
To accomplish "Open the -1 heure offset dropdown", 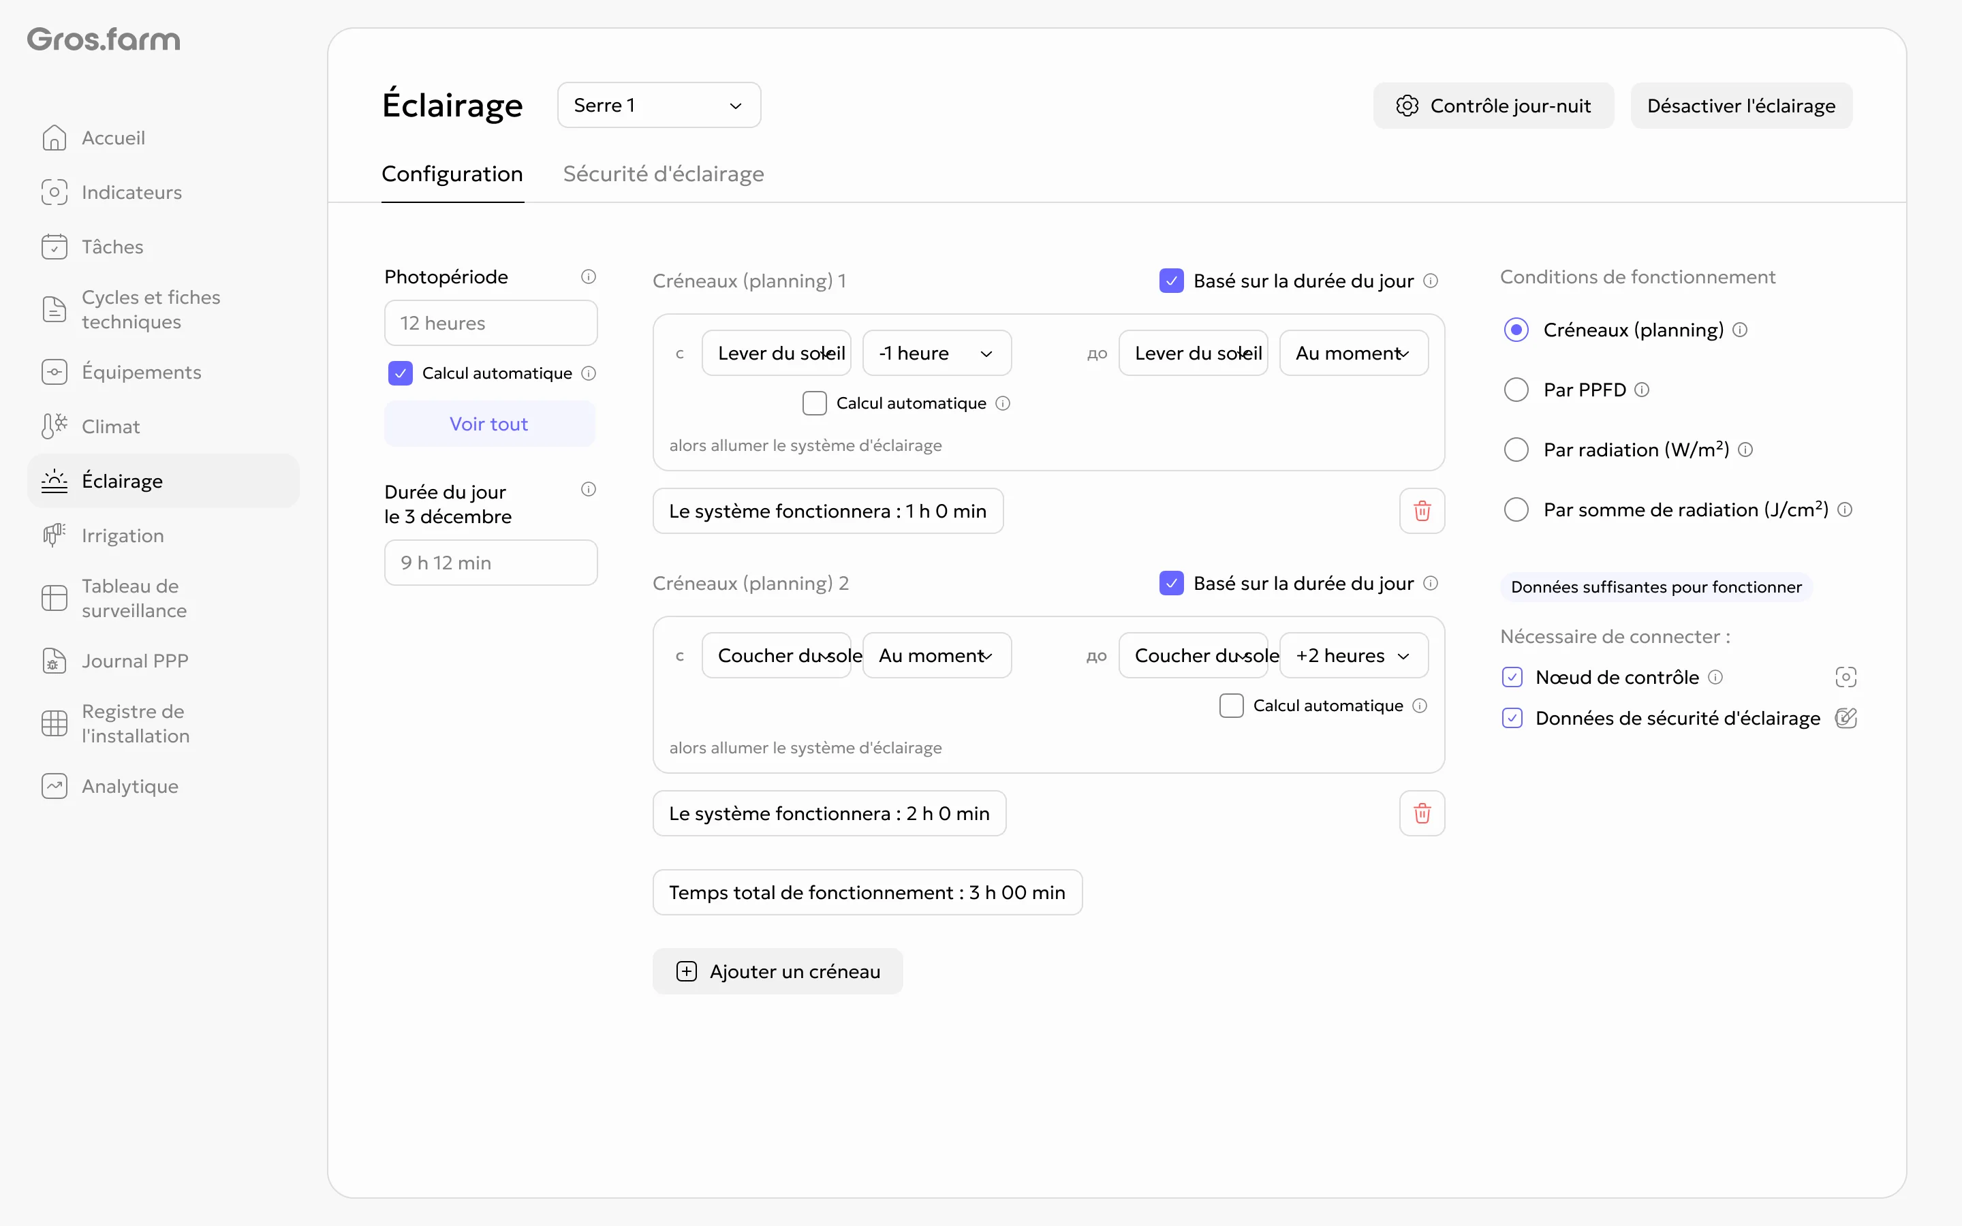I will [937, 353].
